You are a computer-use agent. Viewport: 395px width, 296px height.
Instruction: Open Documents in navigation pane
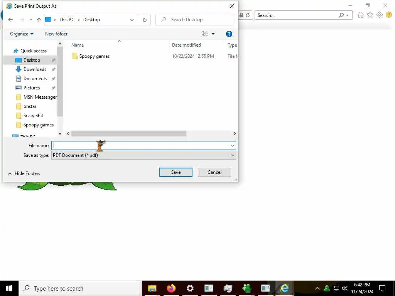point(35,79)
